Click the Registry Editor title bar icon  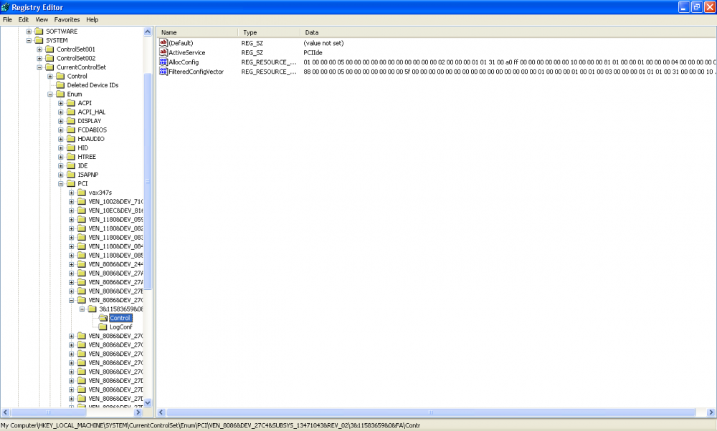tap(7, 7)
